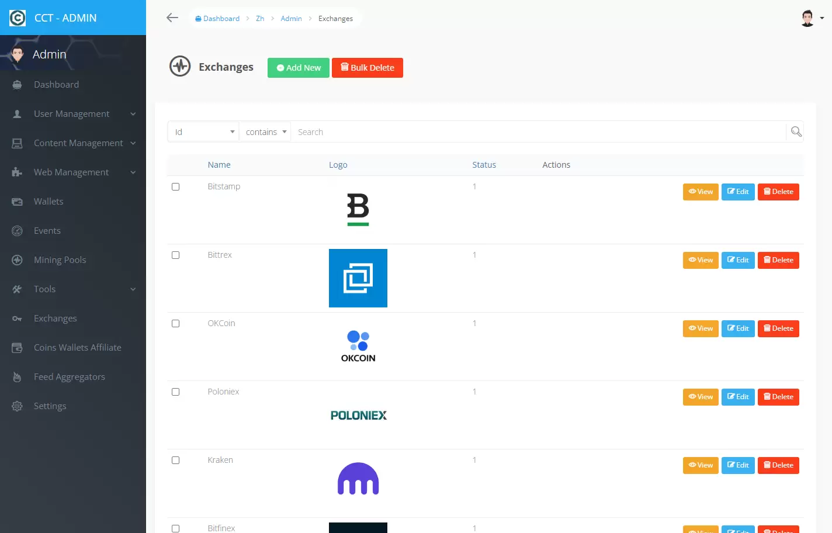
Task: Check the Kraken row checkbox
Action: pyautogui.click(x=175, y=460)
